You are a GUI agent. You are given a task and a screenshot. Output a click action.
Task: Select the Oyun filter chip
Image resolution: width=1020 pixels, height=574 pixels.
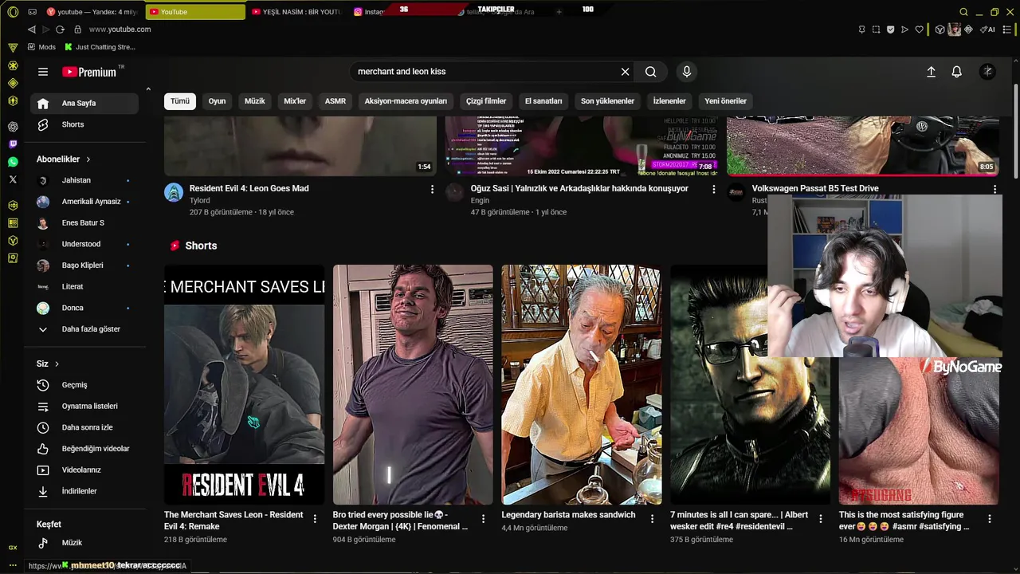217,101
